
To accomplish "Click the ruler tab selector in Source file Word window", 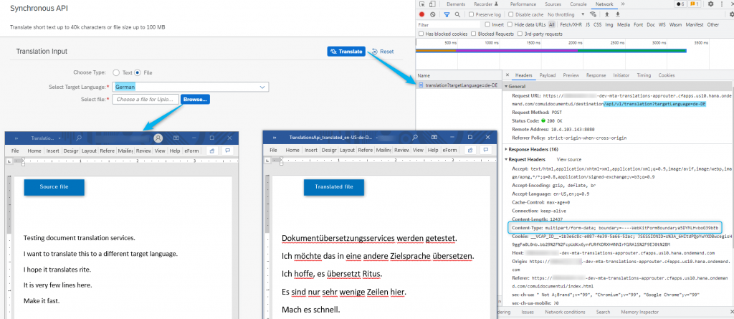I will (x=9, y=161).
